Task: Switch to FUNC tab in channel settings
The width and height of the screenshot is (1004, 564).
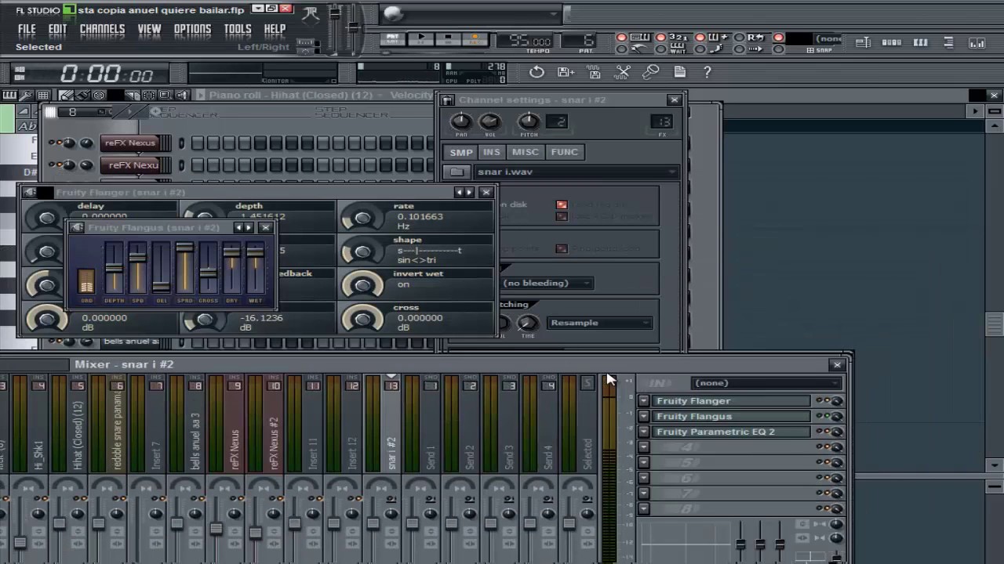Action: click(565, 152)
